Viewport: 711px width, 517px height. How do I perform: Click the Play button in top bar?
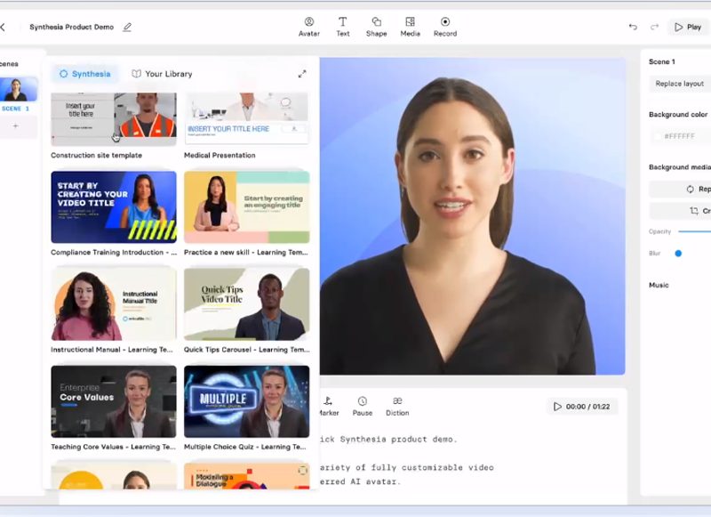click(x=688, y=28)
